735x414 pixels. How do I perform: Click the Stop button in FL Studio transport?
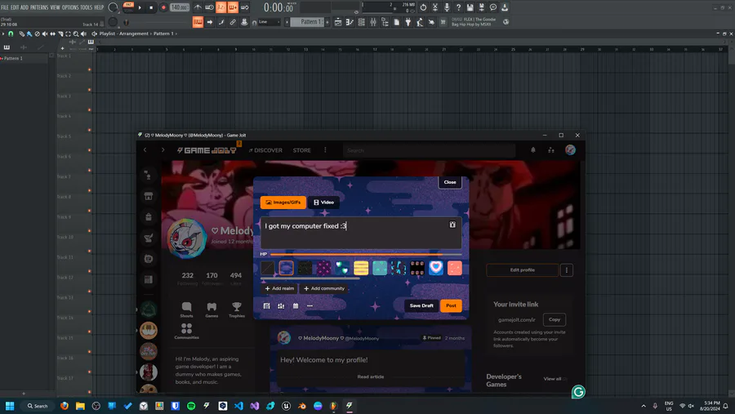point(151,7)
